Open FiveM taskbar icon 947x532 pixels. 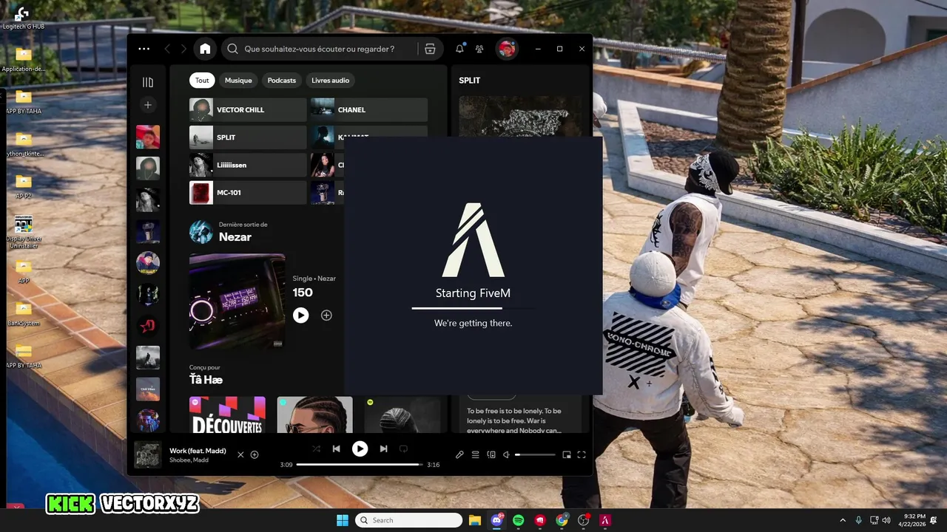tap(605, 520)
